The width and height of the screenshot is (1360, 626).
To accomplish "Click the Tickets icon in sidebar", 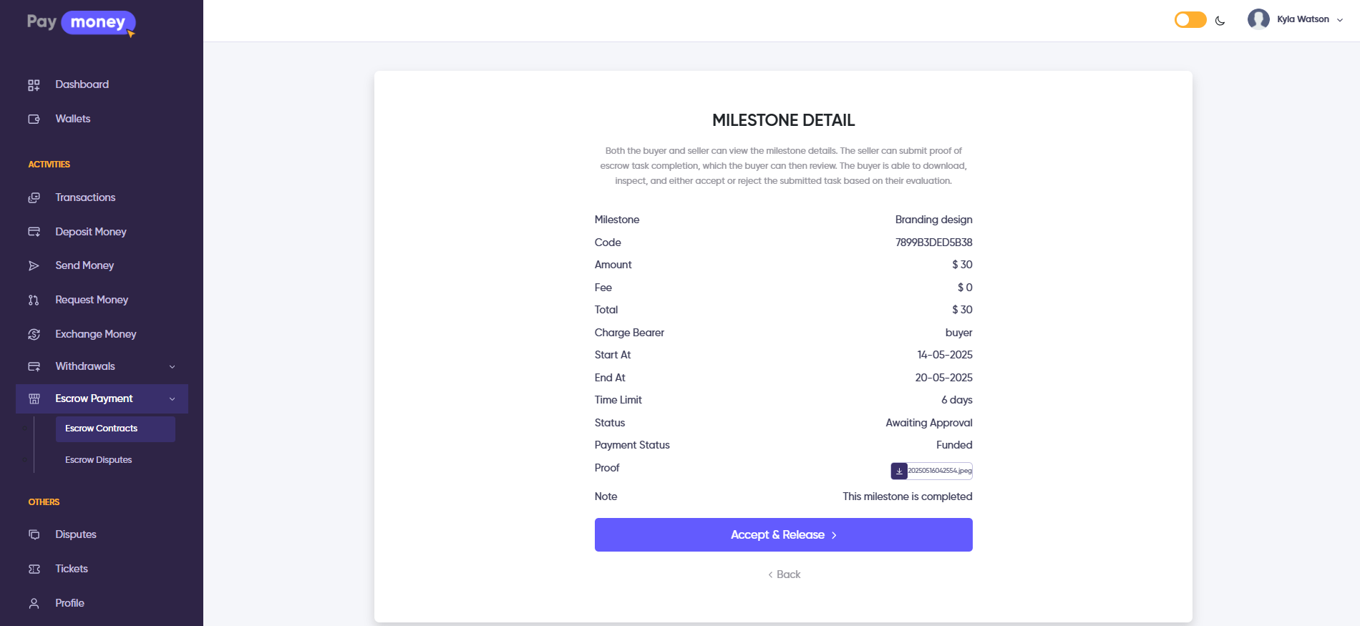I will [x=34, y=569].
